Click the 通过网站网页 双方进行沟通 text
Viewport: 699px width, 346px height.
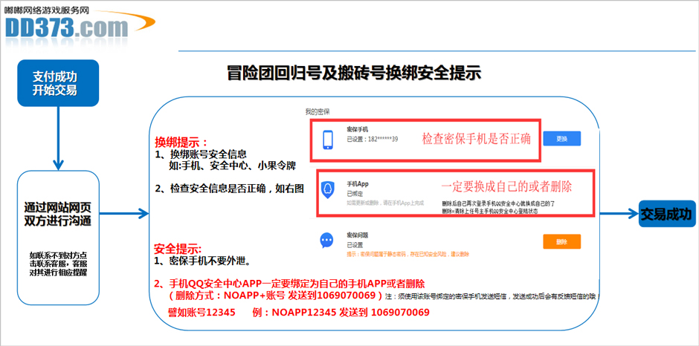(x=58, y=214)
